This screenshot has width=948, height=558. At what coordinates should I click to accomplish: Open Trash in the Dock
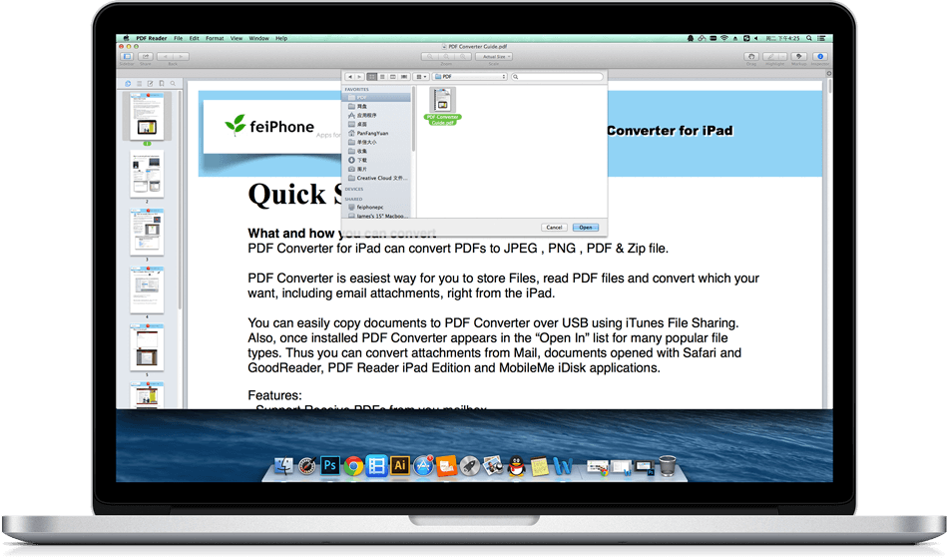pyautogui.click(x=668, y=466)
